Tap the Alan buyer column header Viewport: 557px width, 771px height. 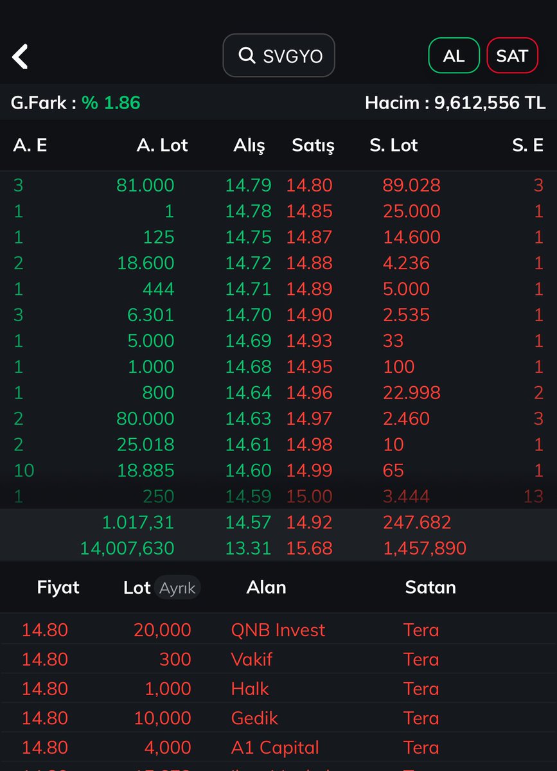pyautogui.click(x=266, y=587)
